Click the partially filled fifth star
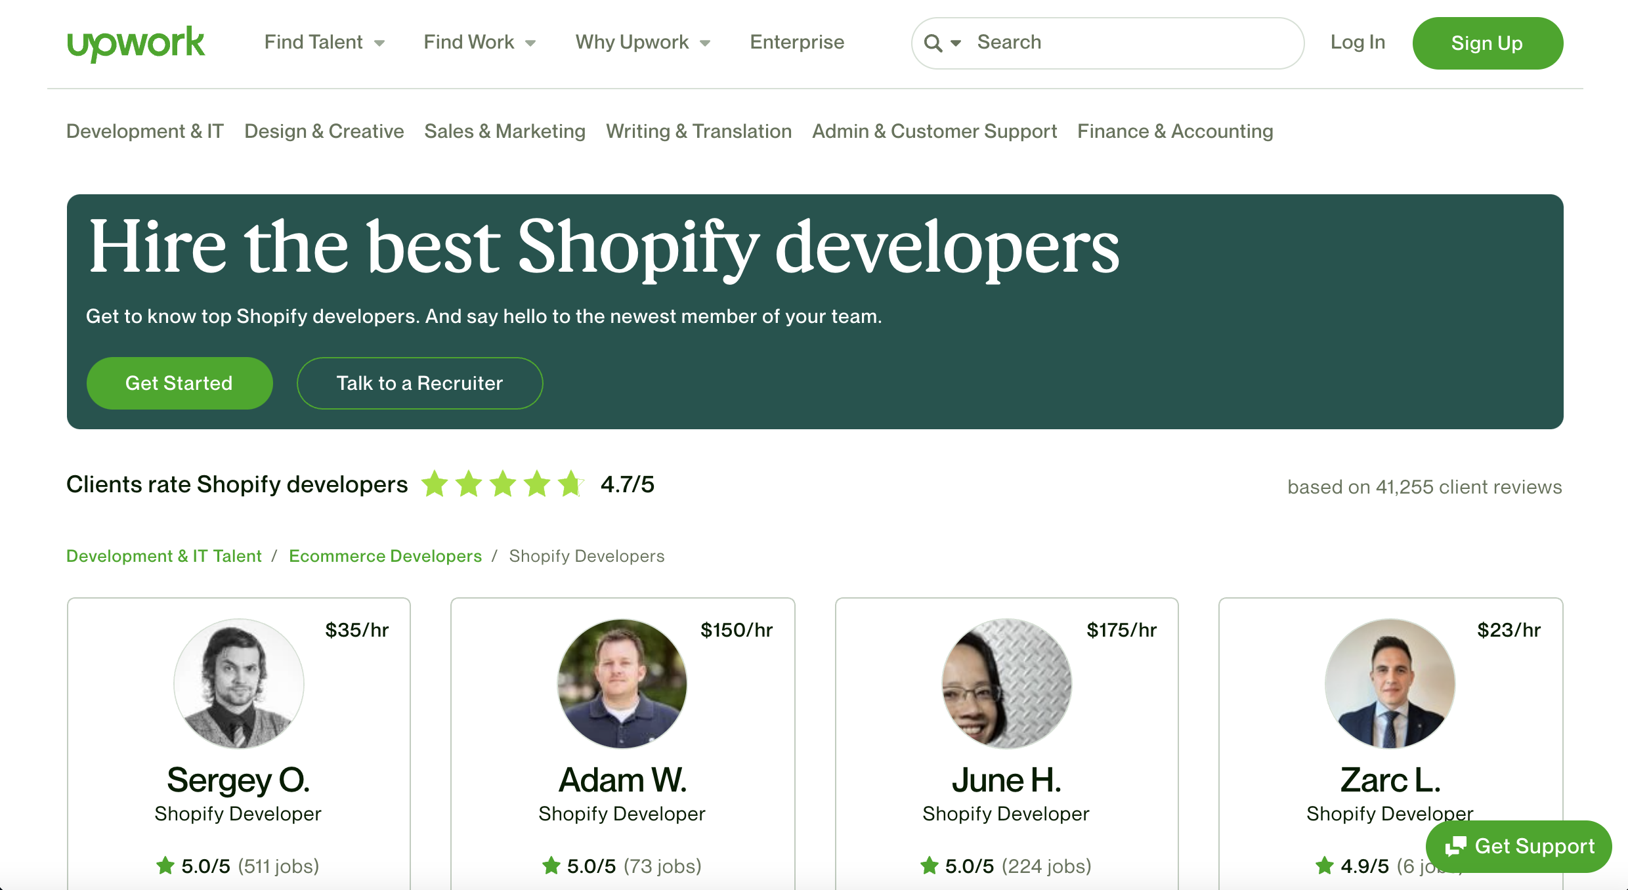 pos(571,484)
